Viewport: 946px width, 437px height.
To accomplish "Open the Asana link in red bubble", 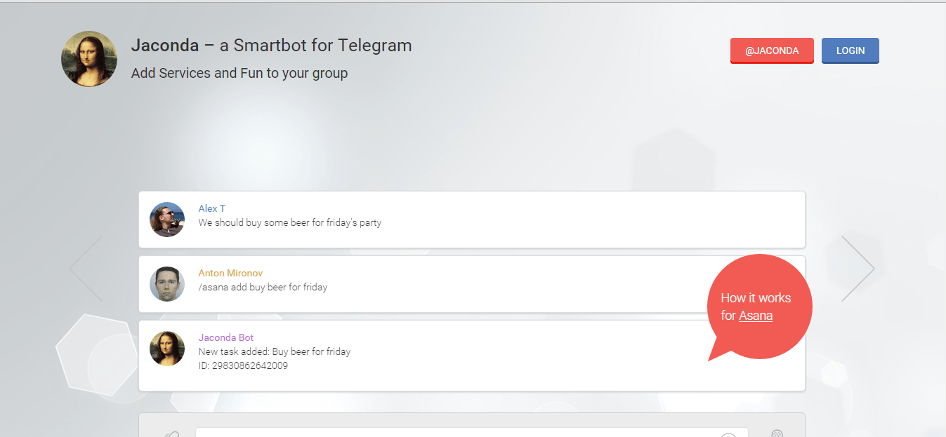I will (x=756, y=316).
